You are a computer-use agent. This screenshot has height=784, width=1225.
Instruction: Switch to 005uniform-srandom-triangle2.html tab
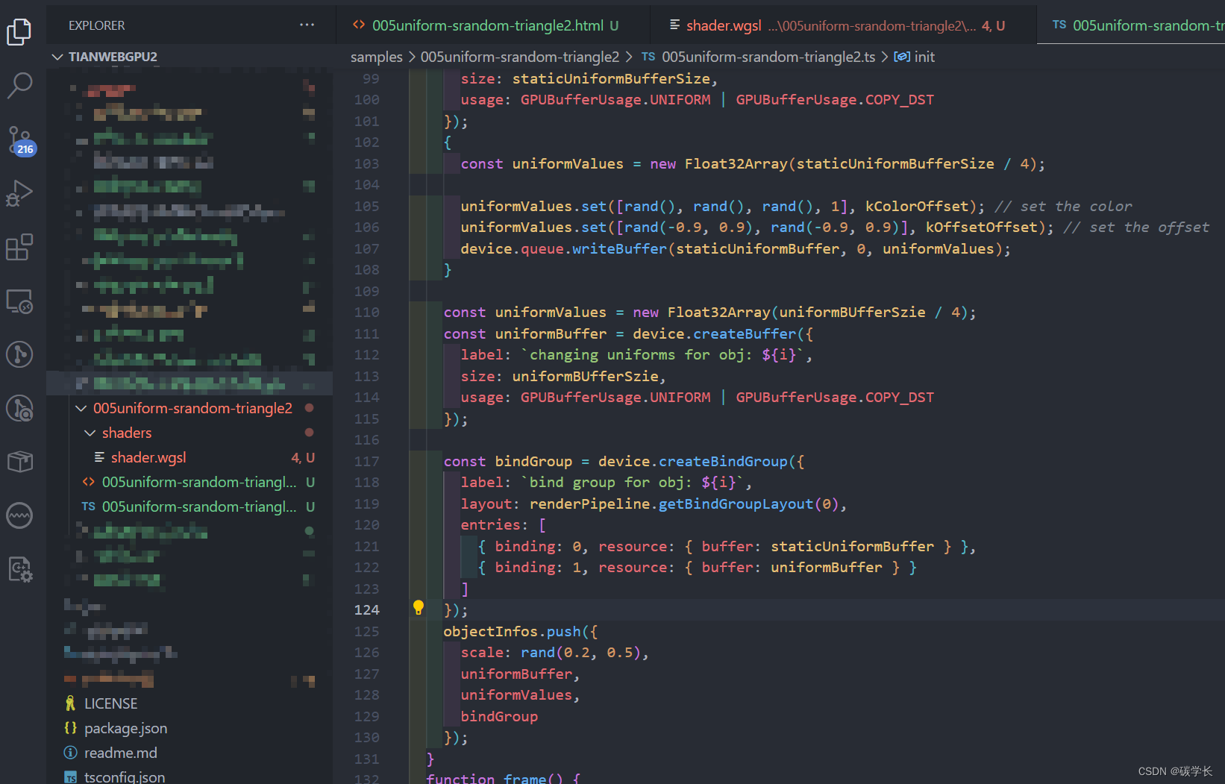point(492,25)
